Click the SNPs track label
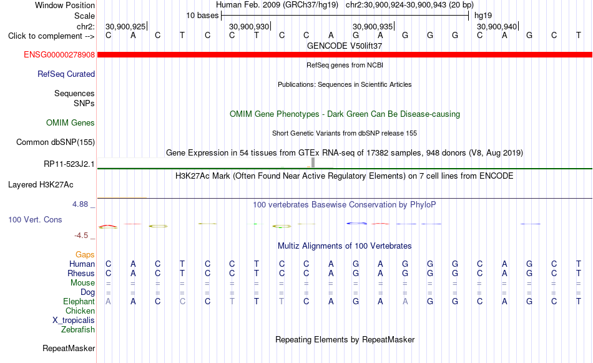Image resolution: width=593 pixels, height=363 pixels. click(84, 104)
